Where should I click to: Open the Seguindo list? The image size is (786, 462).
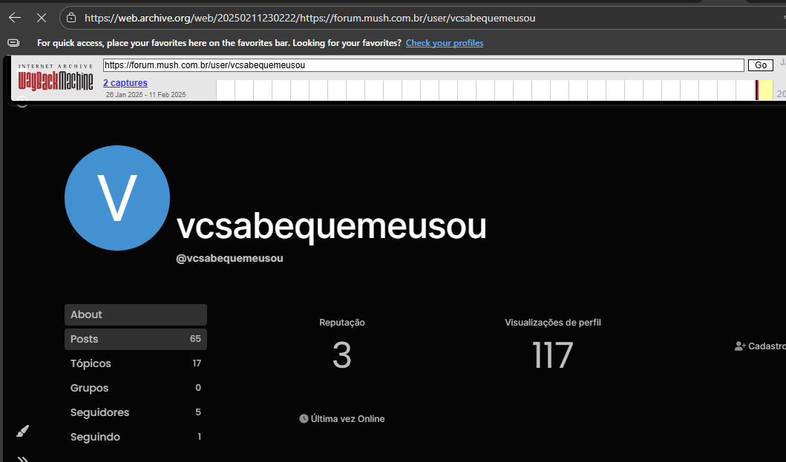click(136, 437)
